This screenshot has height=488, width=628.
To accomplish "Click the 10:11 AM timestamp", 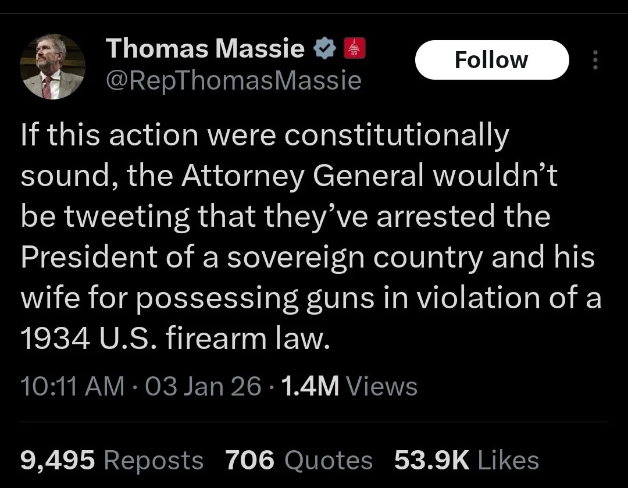I will coord(72,386).
